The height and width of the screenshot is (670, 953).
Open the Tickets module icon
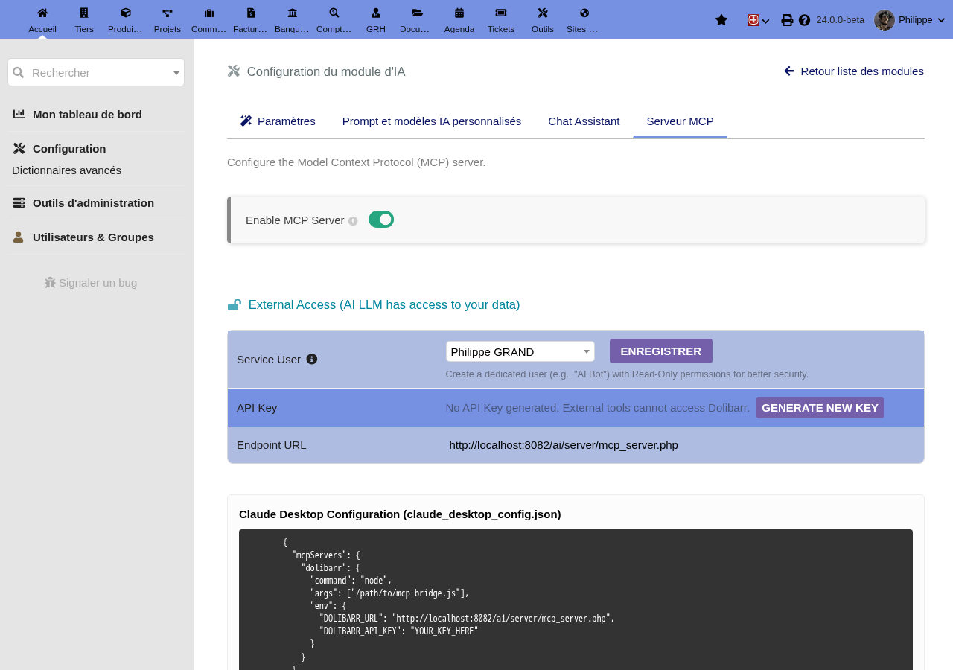(501, 13)
